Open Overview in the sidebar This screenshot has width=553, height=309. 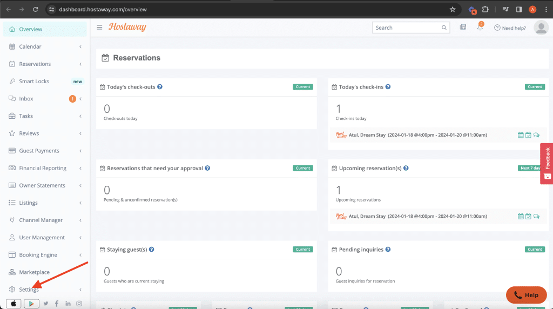[x=45, y=29]
